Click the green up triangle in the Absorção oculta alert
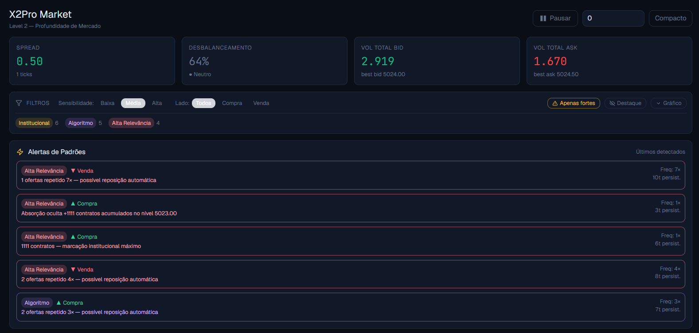Viewport: 699px width, 333px height. 73,204
